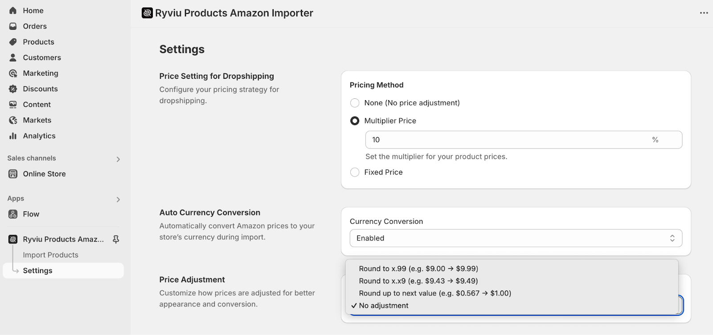713x335 pixels.
Task: Click the Products tag icon
Action: tap(13, 42)
